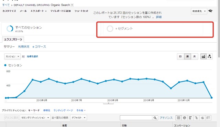Open the Organic Search channel dropdown arrow
This screenshot has width=220, height=127.
point(72,5)
